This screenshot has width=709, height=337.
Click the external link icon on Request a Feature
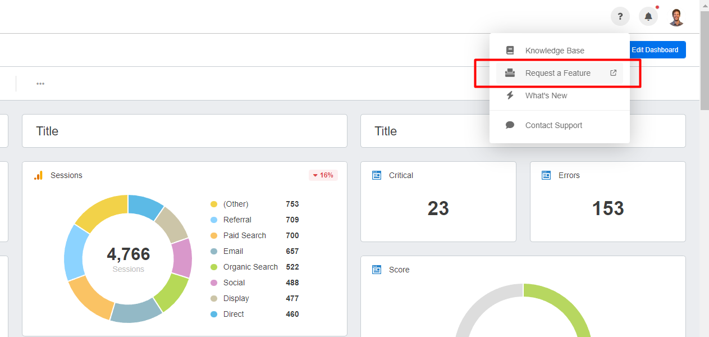point(614,73)
